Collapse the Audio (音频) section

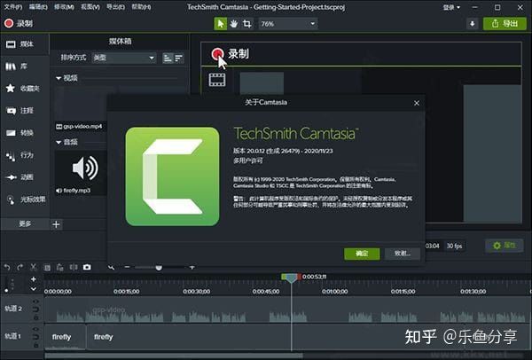[59, 142]
